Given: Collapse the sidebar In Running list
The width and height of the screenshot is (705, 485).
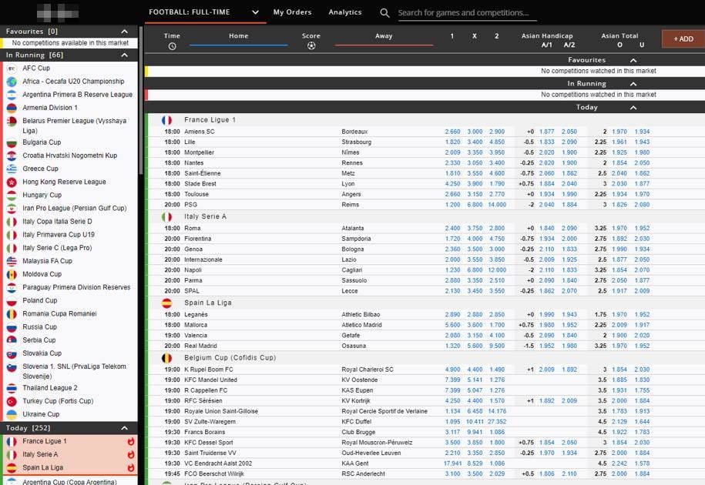Looking at the screenshot, I should [125, 55].
